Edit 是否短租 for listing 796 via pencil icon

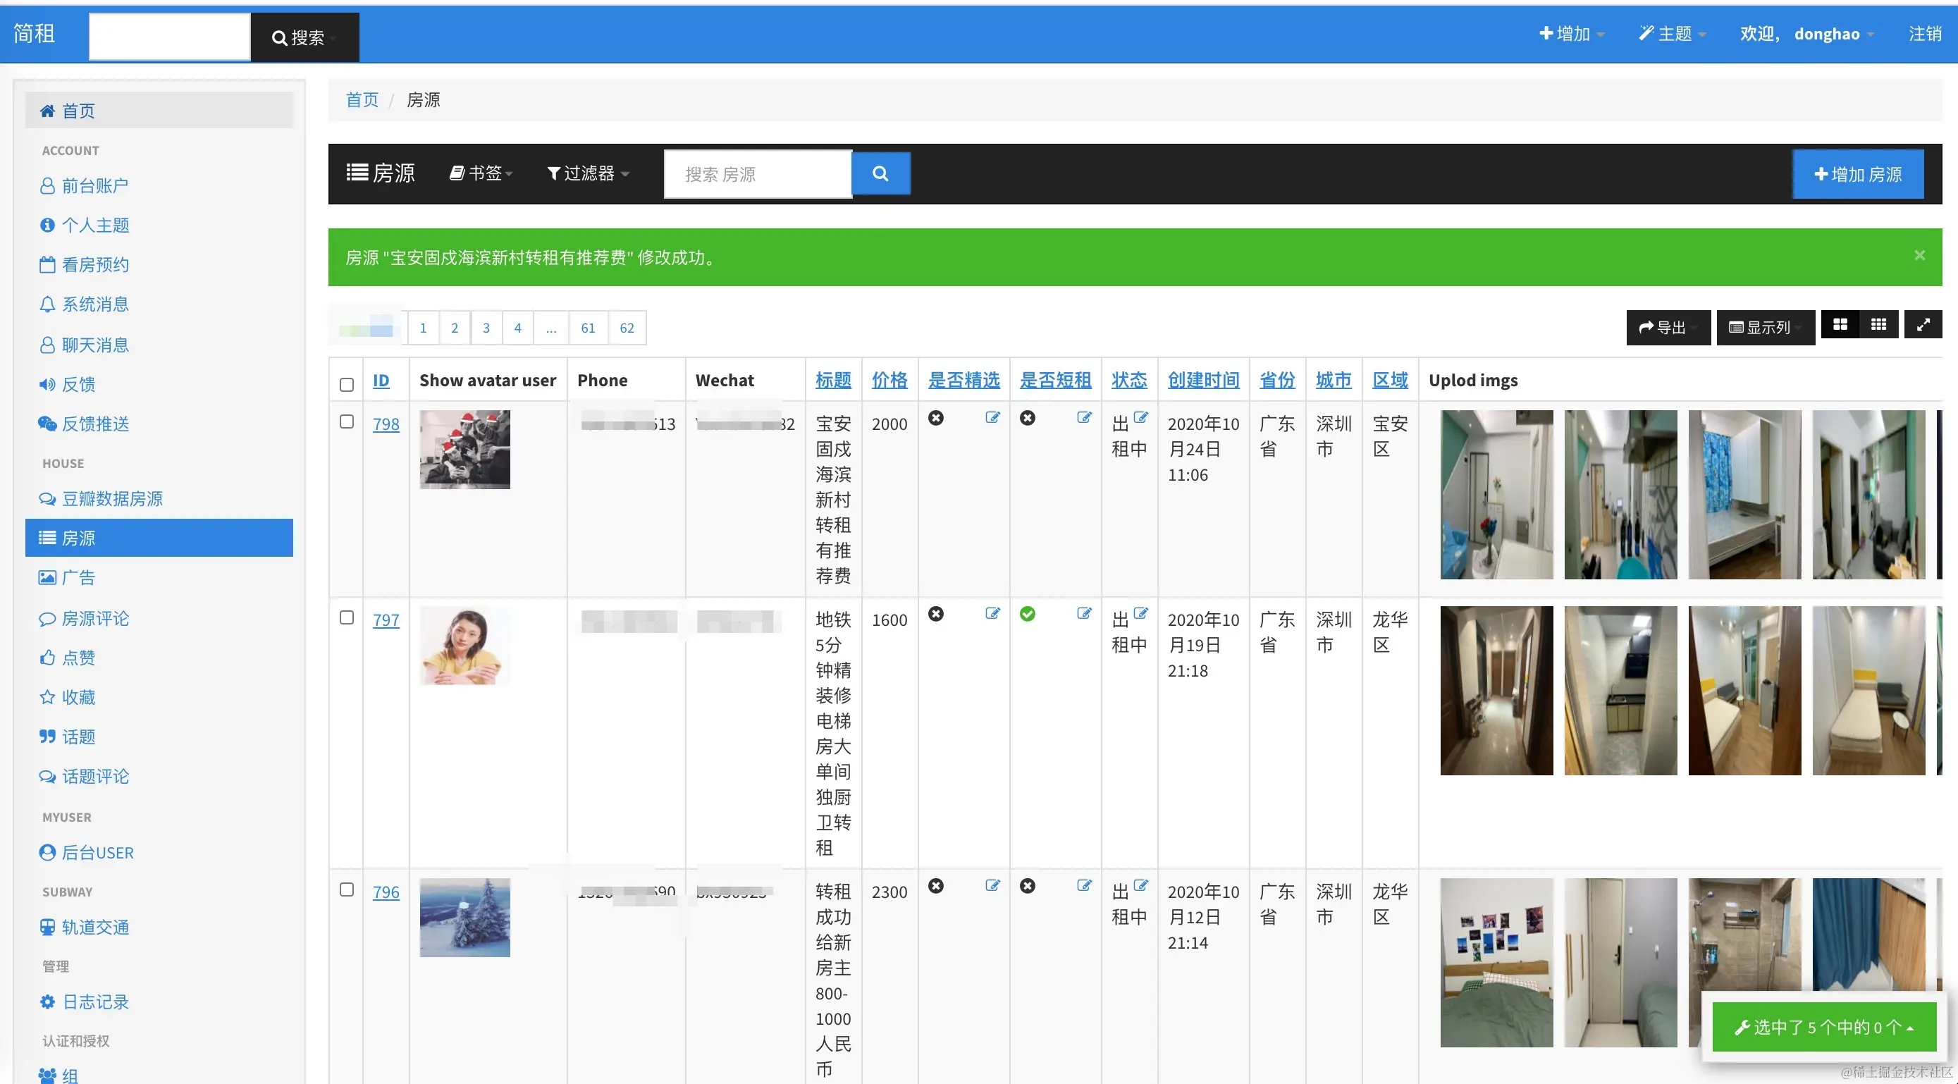pos(1084,886)
